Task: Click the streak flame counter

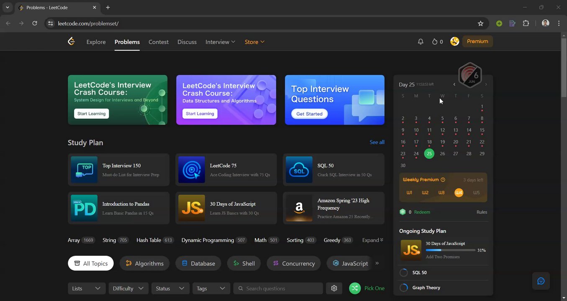Action: pyautogui.click(x=438, y=41)
